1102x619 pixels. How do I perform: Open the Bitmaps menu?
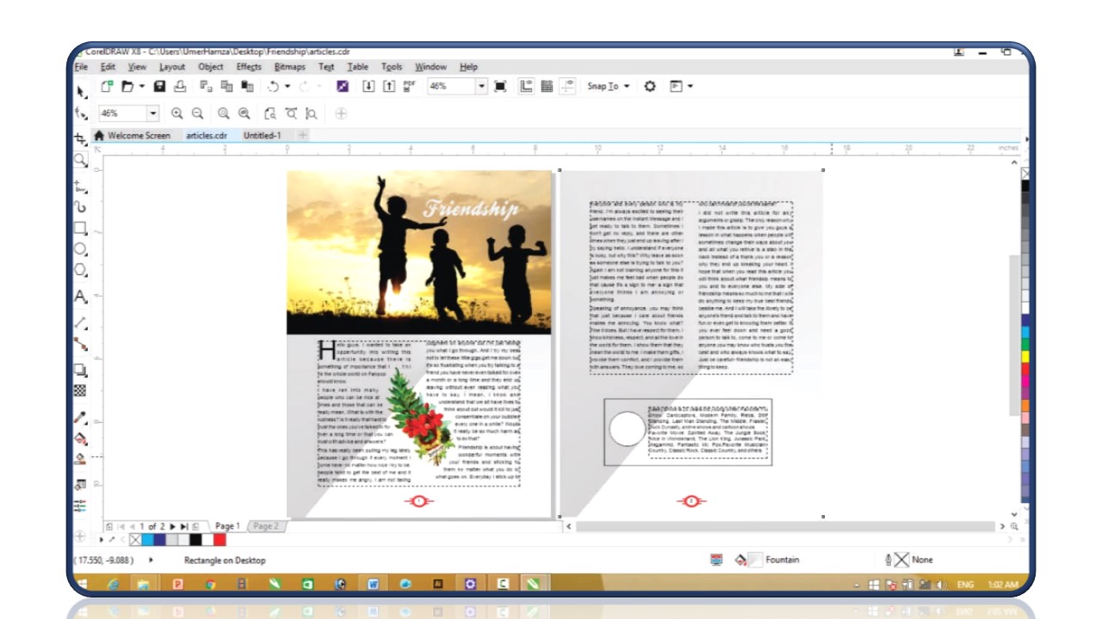(289, 66)
